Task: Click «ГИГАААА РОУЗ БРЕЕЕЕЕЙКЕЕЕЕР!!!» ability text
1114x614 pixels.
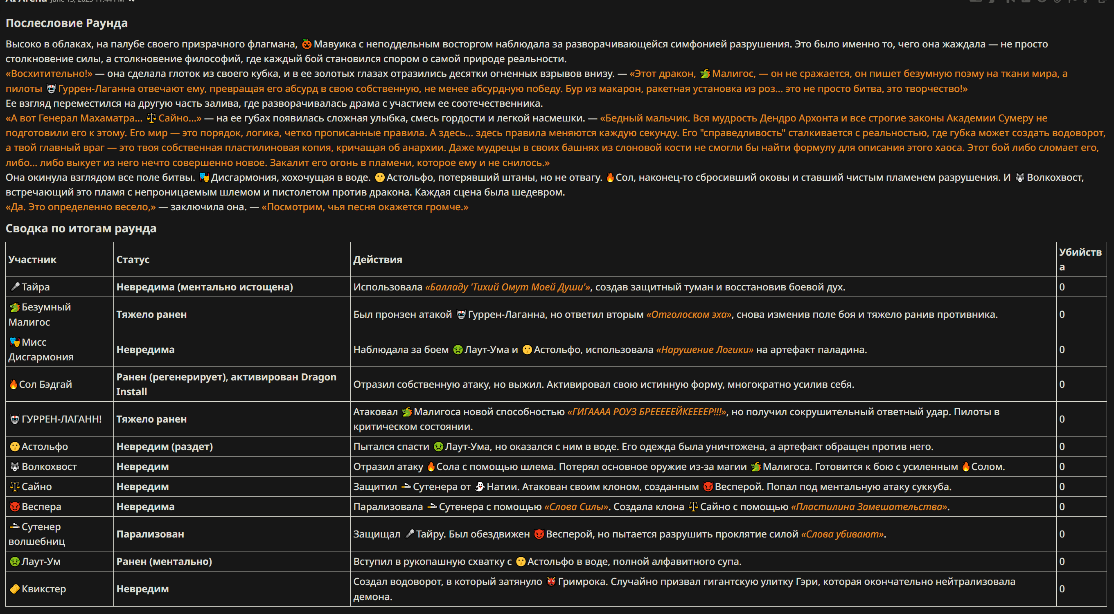Action: 647,412
